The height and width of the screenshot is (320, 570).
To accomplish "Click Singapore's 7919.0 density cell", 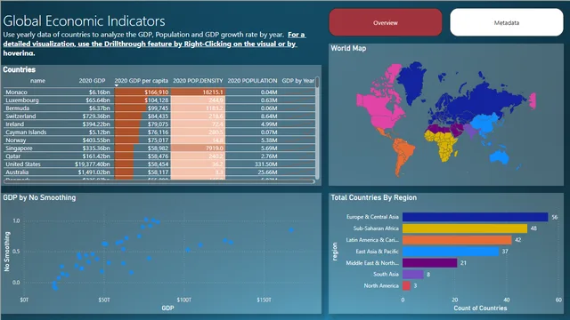I will [x=198, y=148].
